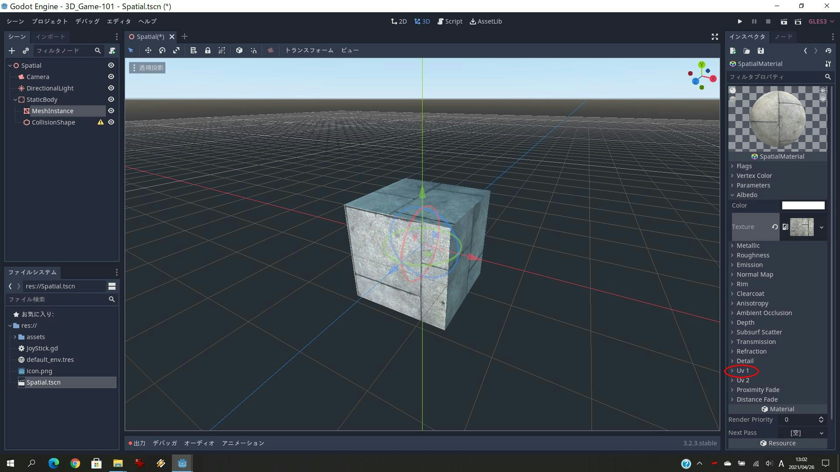Screen dimensions: 840x472
Task: Hide the DirectionalLight node
Action: (111, 88)
